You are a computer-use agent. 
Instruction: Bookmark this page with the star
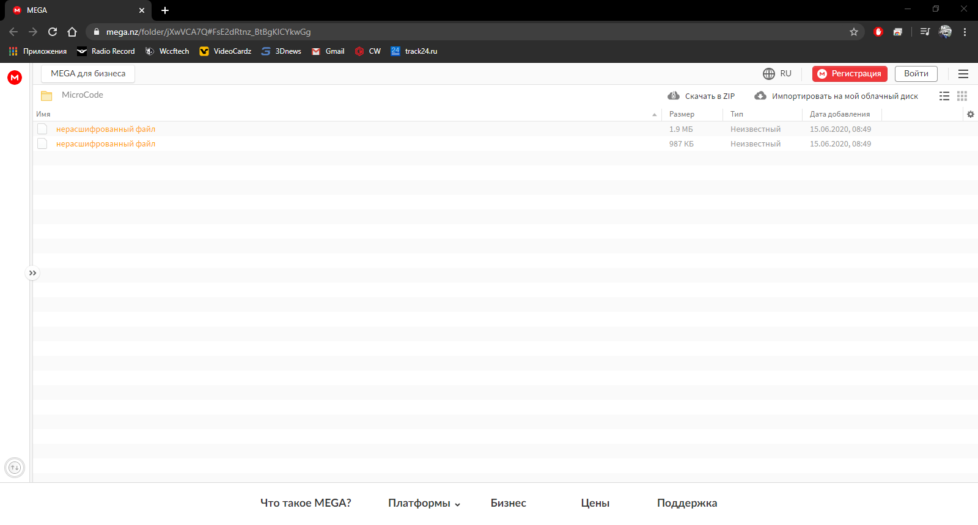point(854,32)
